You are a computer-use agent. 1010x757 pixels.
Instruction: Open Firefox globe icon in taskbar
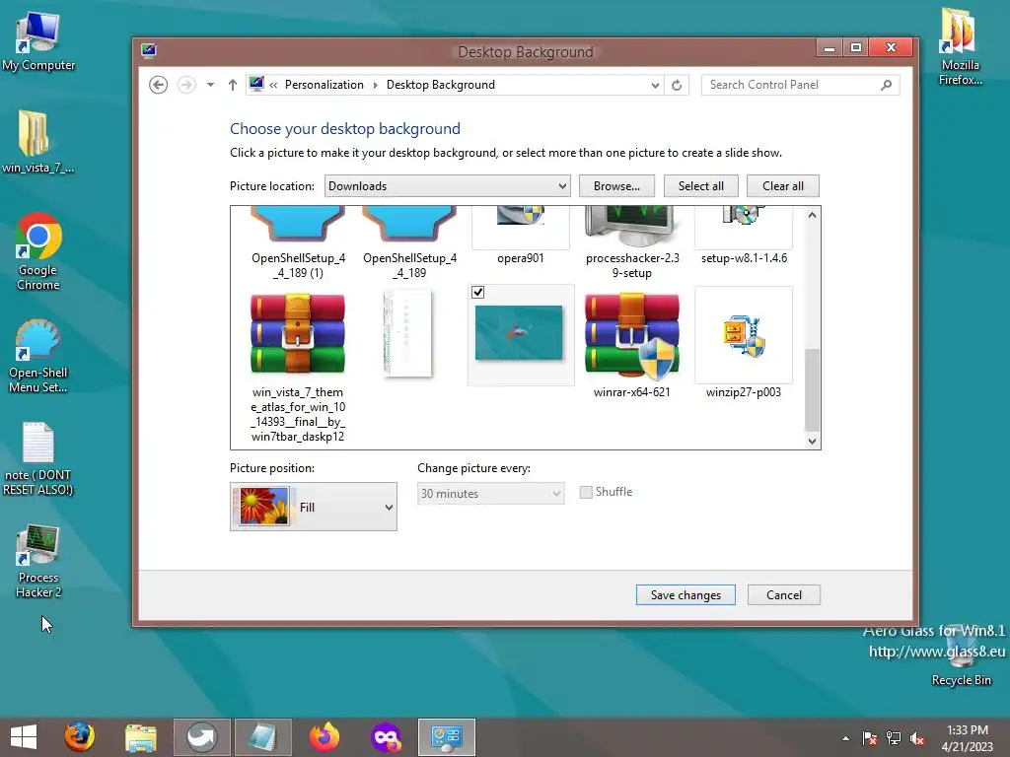[x=79, y=737]
